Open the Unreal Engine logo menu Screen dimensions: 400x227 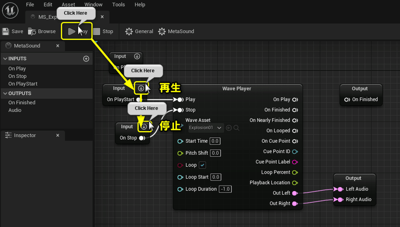(10, 10)
